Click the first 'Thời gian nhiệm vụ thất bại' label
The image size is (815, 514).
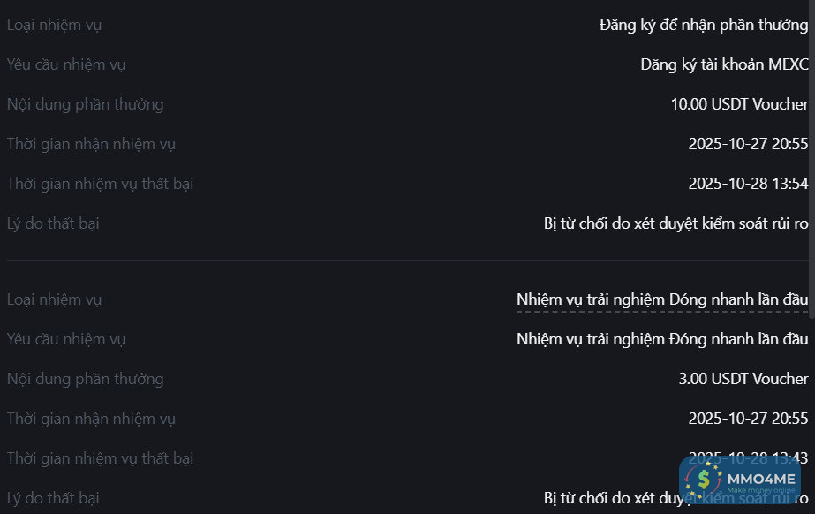click(100, 184)
